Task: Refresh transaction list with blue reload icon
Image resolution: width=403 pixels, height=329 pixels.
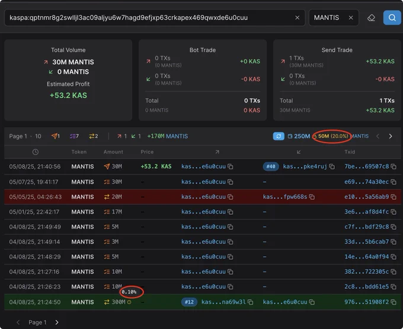Action: click(x=279, y=136)
